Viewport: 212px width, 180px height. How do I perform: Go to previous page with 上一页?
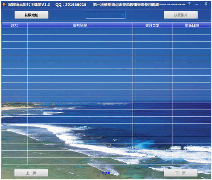pos(31,173)
